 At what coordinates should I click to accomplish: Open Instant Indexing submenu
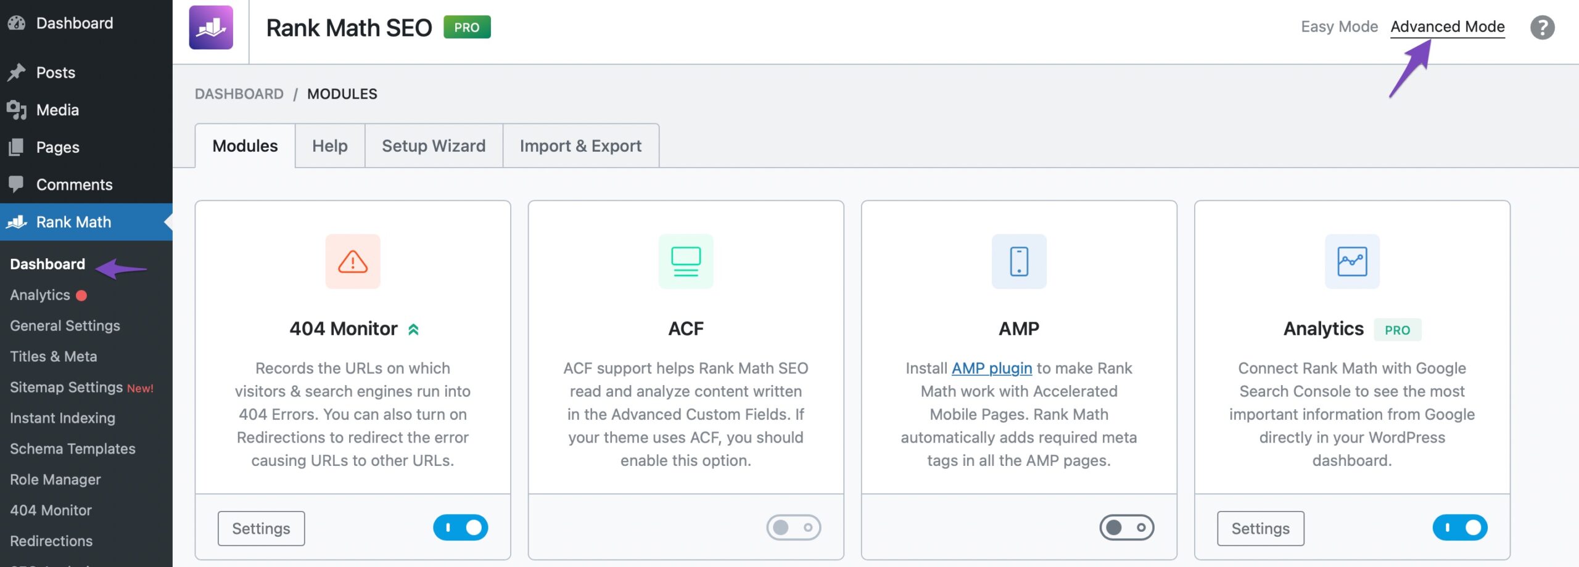point(62,418)
